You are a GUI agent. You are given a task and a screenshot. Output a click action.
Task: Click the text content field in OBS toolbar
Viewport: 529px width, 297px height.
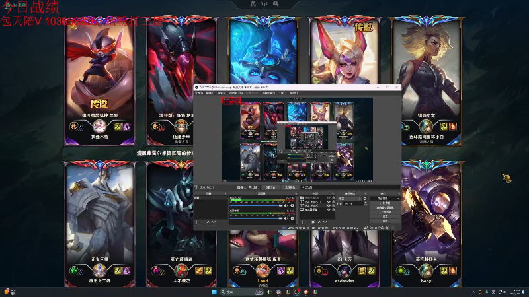coord(350,187)
